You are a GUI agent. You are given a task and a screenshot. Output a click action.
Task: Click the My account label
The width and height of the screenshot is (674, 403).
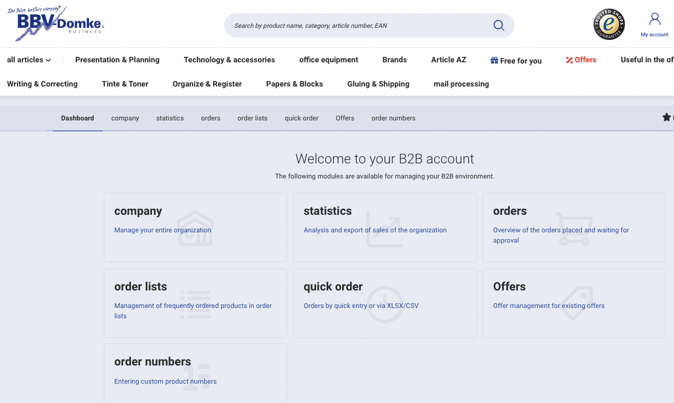pyautogui.click(x=654, y=34)
